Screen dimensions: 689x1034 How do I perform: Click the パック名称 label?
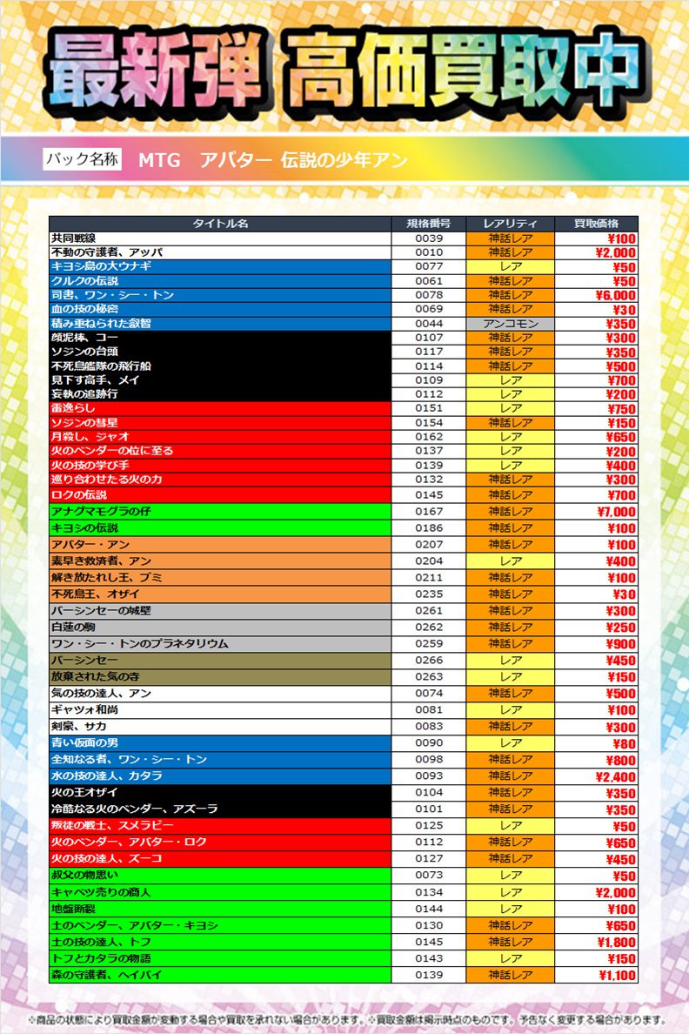click(x=83, y=159)
